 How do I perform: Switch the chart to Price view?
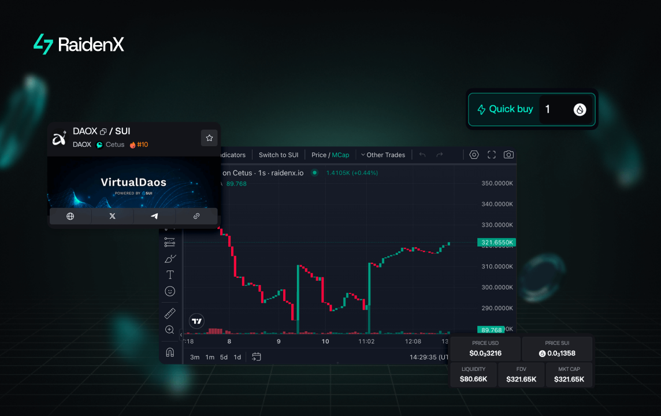[x=319, y=155]
